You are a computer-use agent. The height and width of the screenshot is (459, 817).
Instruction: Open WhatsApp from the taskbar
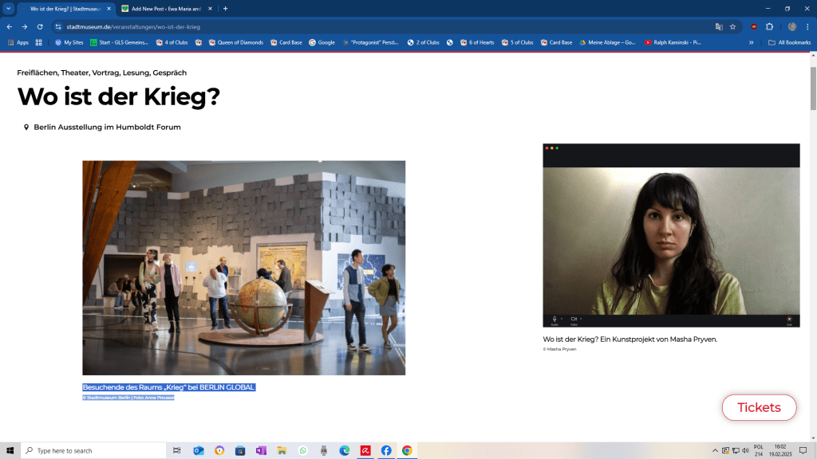pos(303,450)
